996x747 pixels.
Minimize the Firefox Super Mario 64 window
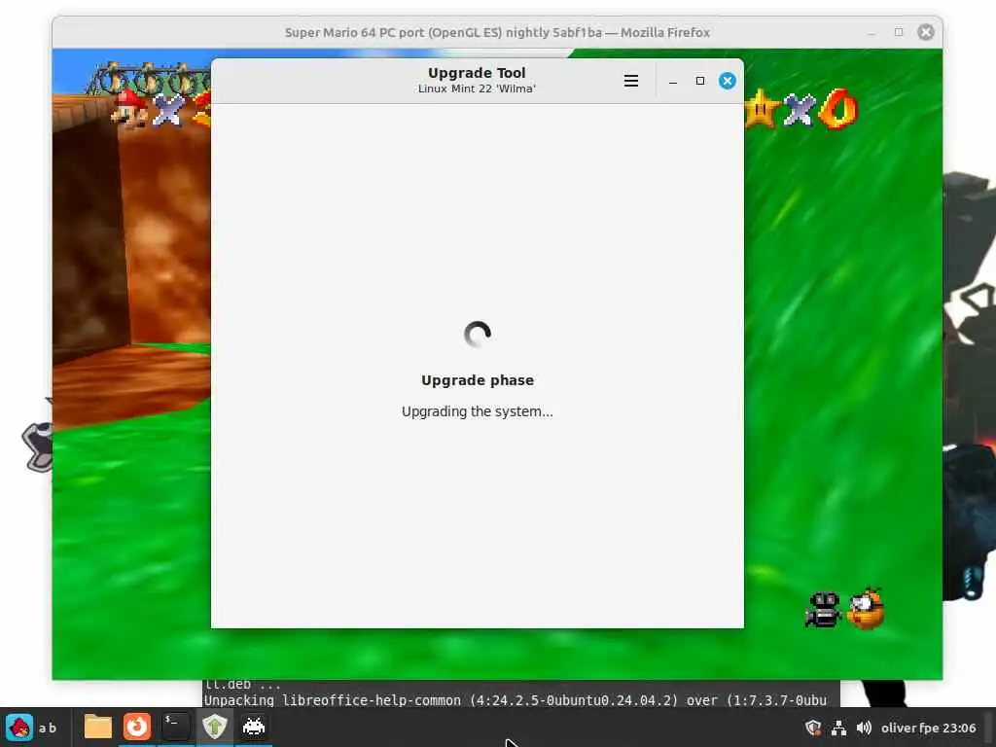click(871, 32)
